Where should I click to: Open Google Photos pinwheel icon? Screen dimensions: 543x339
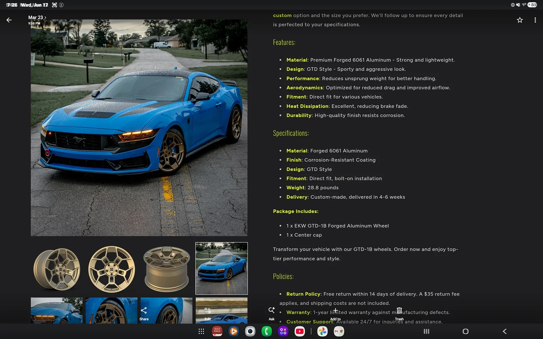322,331
